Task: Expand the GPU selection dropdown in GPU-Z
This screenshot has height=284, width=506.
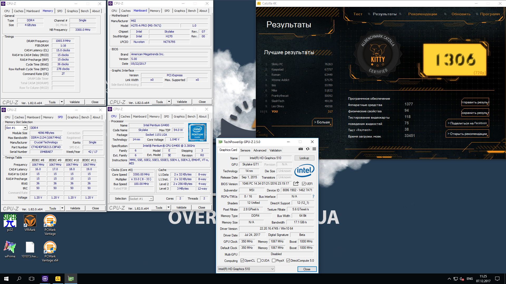Action: click(x=272, y=269)
